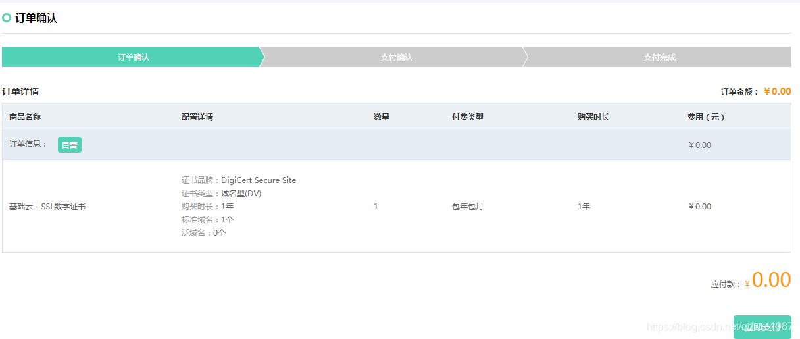
Task: Click the 1年 purchase duration cell
Action: pyautogui.click(x=584, y=207)
